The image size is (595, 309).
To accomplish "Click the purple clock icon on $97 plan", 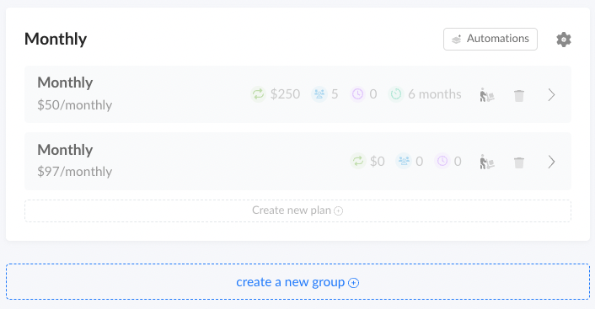I will (442, 161).
